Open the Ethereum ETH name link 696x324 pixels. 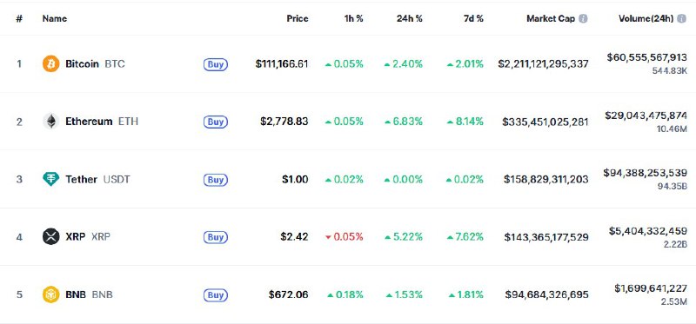102,122
